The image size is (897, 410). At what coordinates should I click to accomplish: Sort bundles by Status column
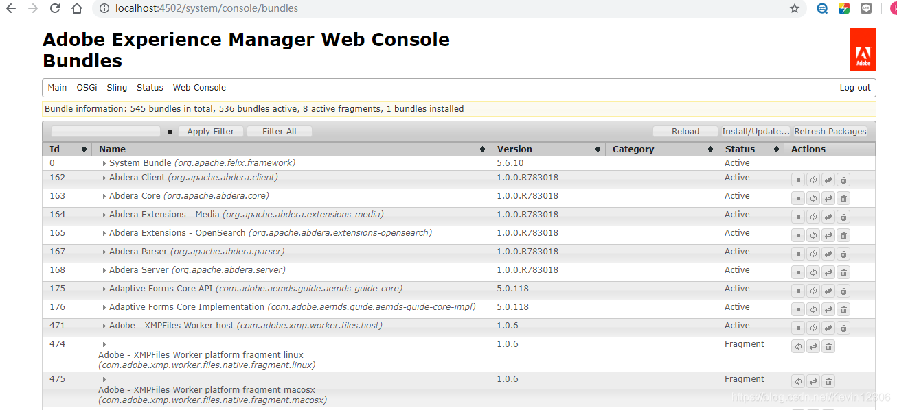tap(751, 149)
